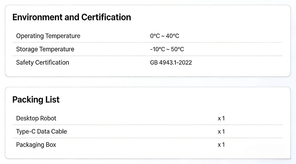Select the Packaging Box label

click(36, 145)
